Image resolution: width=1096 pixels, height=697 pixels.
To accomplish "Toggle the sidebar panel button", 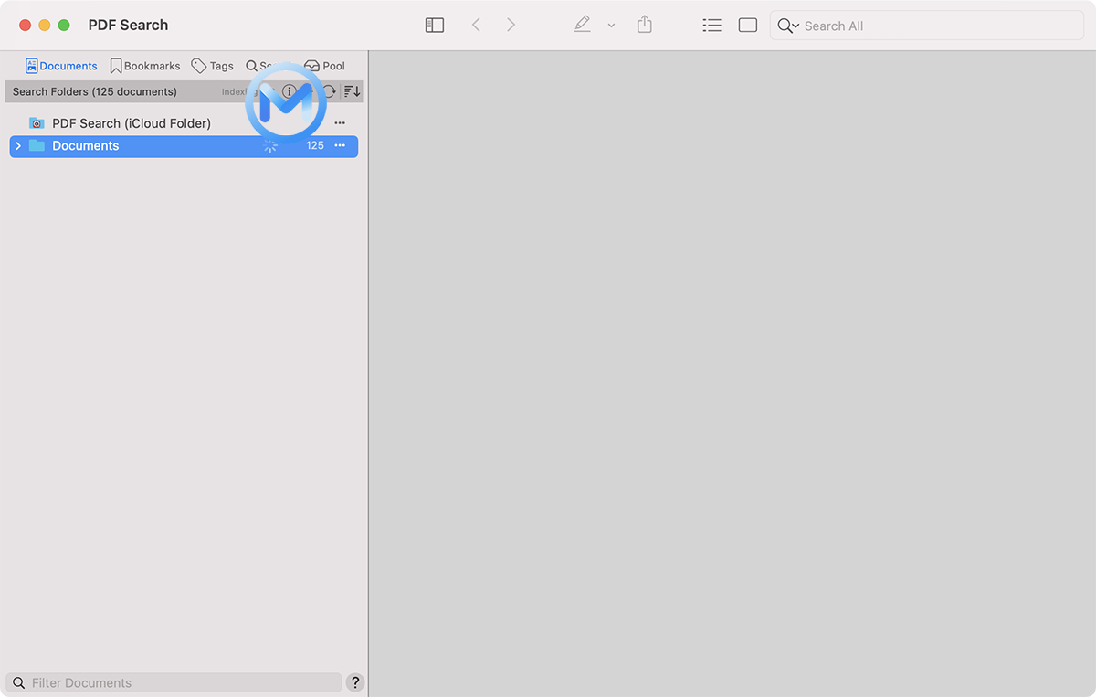I will click(x=435, y=26).
